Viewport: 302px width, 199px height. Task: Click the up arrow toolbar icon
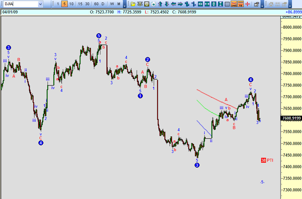160,4
